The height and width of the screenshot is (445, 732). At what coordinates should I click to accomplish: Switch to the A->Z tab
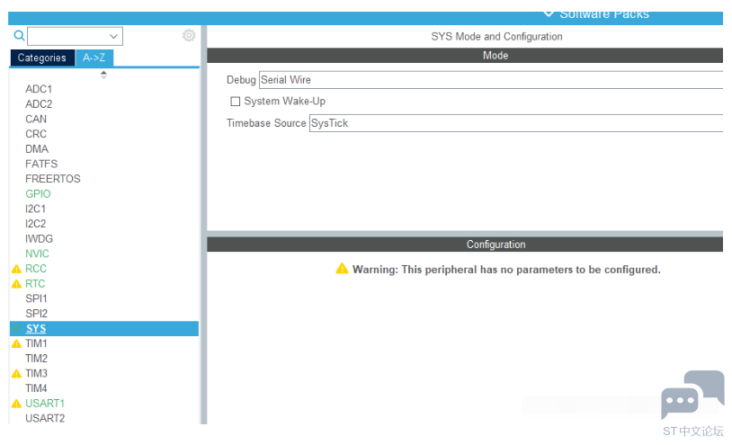pos(94,58)
